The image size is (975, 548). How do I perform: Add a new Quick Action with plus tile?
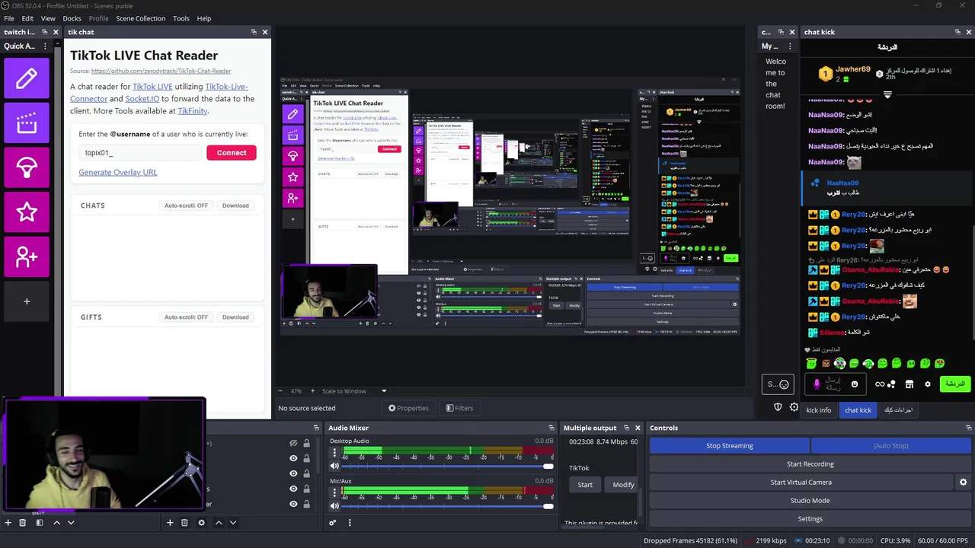[x=27, y=301]
